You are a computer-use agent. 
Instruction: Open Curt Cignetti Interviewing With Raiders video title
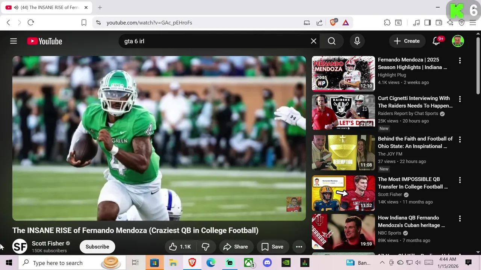click(x=415, y=102)
